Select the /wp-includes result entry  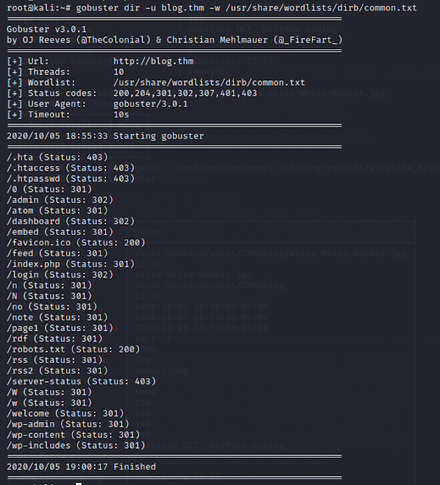(x=76, y=446)
